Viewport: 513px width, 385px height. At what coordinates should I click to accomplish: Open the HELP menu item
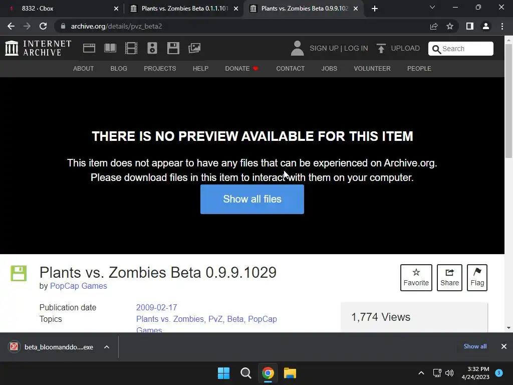coord(200,68)
